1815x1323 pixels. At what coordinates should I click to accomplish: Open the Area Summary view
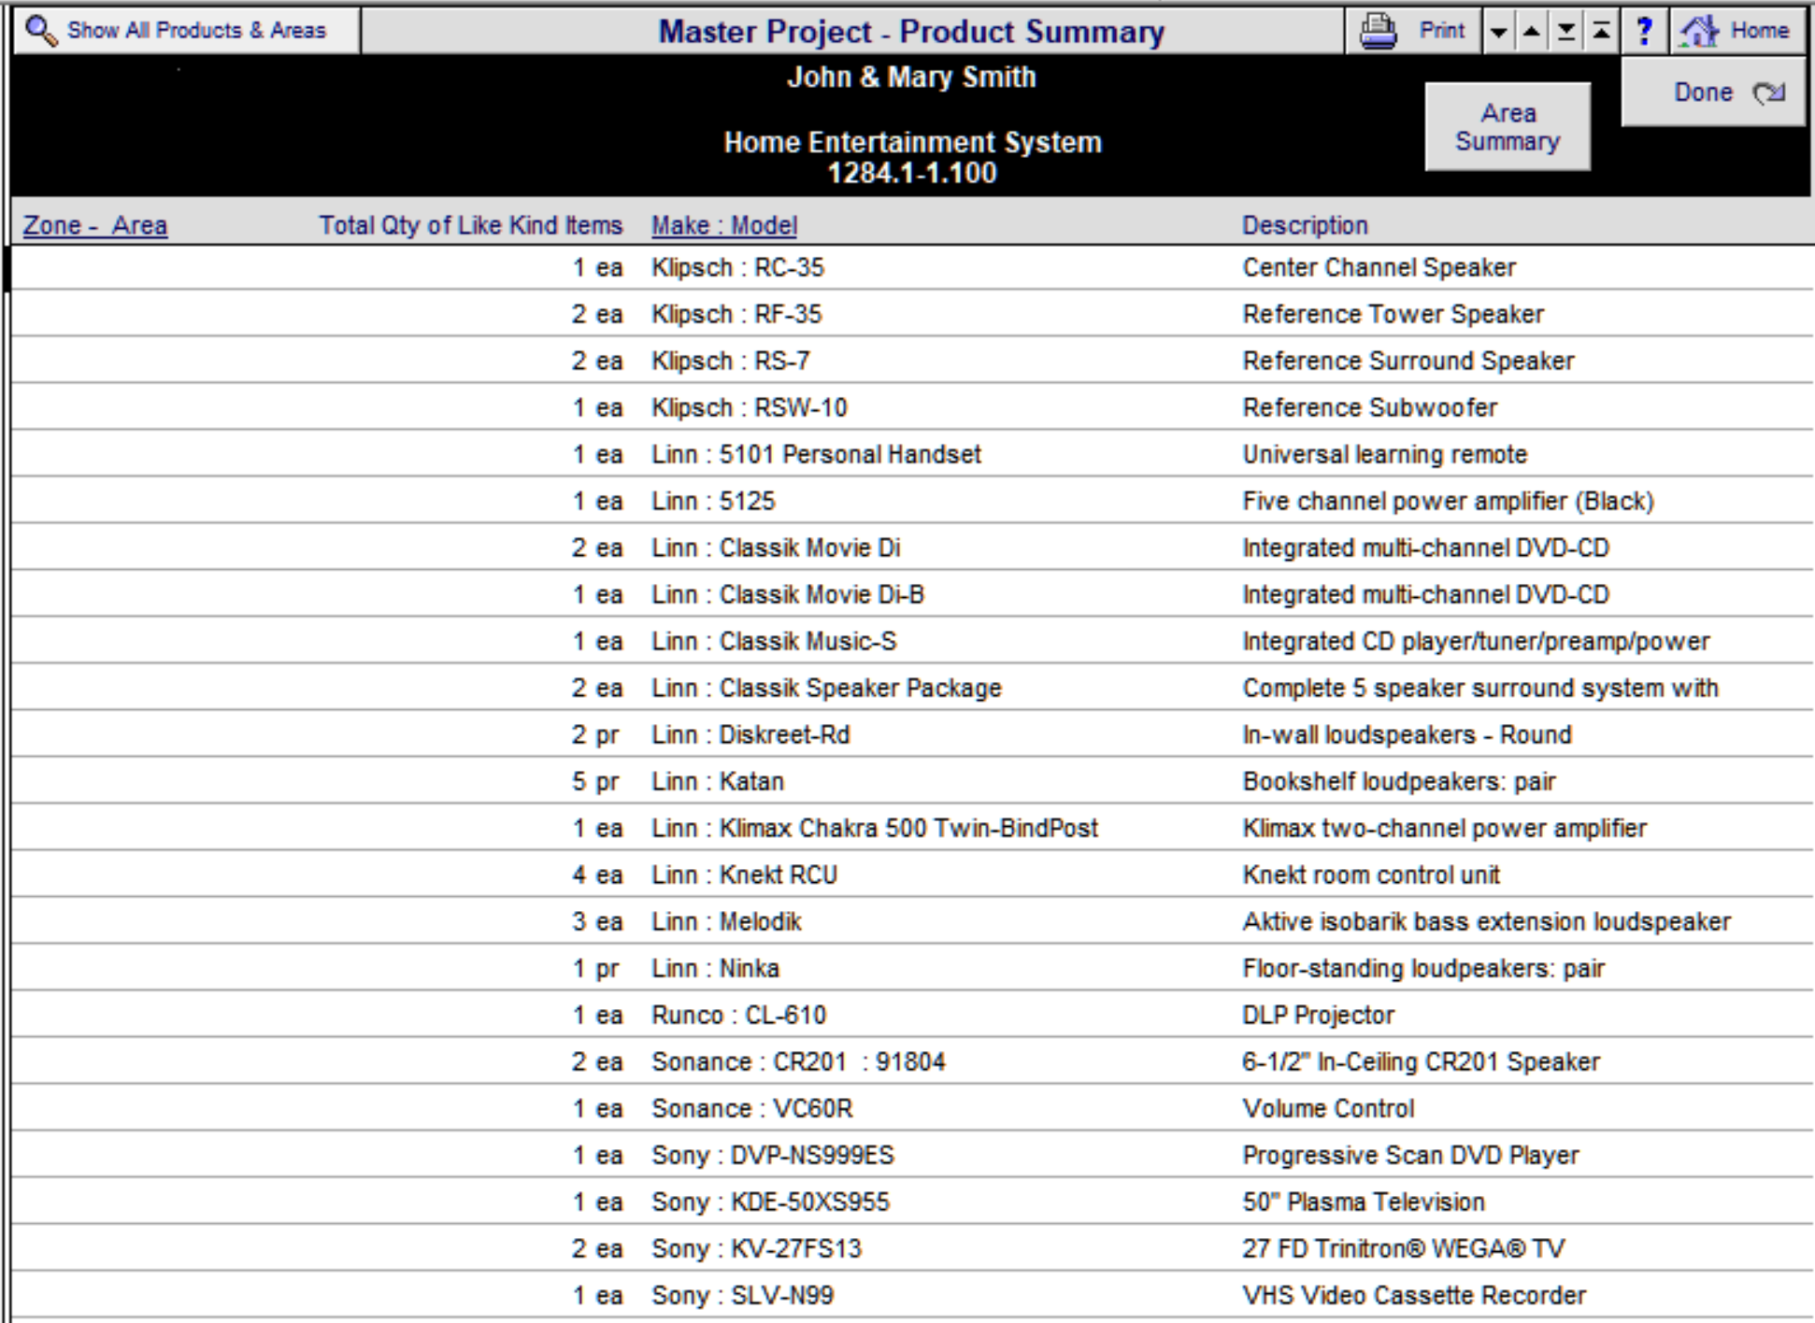(x=1508, y=127)
